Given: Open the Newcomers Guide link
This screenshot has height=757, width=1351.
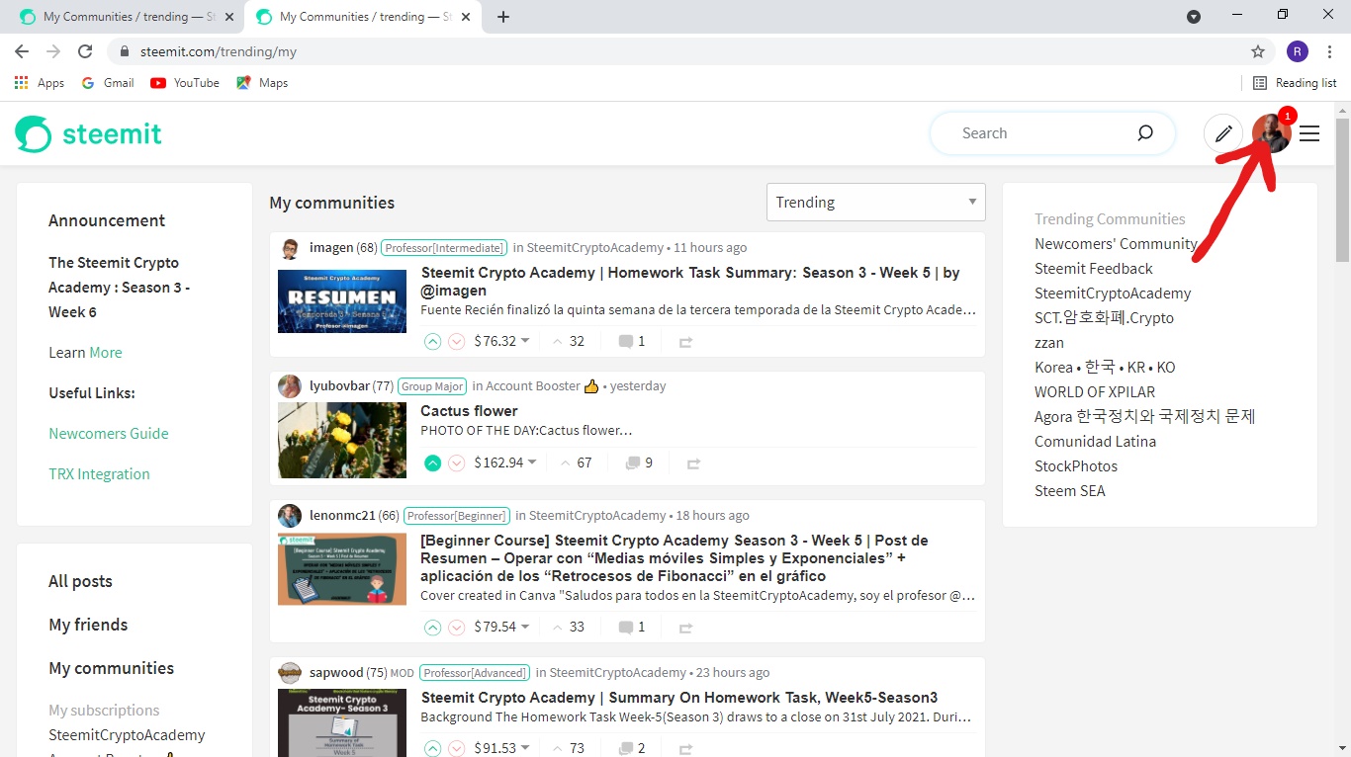Looking at the screenshot, I should [x=109, y=434].
